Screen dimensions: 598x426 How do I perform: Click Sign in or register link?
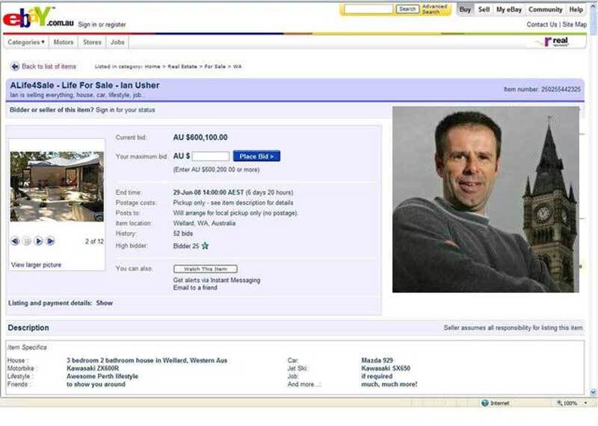102,25
